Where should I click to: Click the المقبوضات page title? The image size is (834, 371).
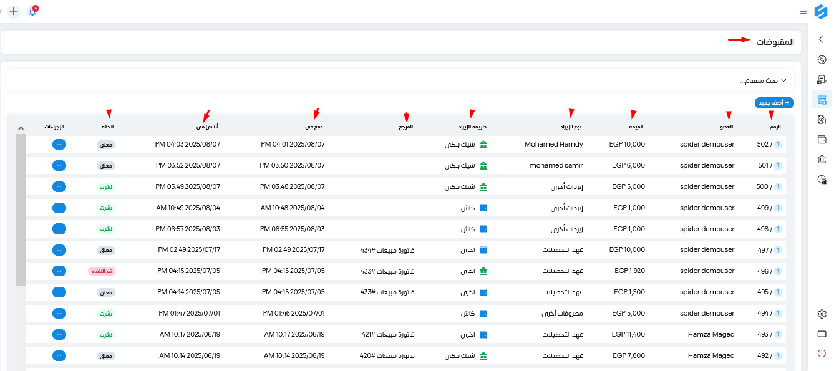775,42
